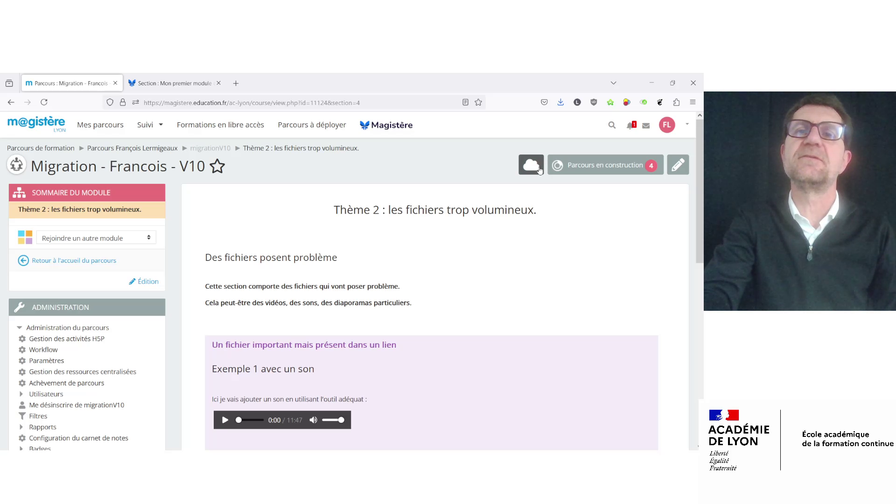Screen dimensions: 896x504
Task: Click the pencil edit mode button
Action: coord(678,165)
